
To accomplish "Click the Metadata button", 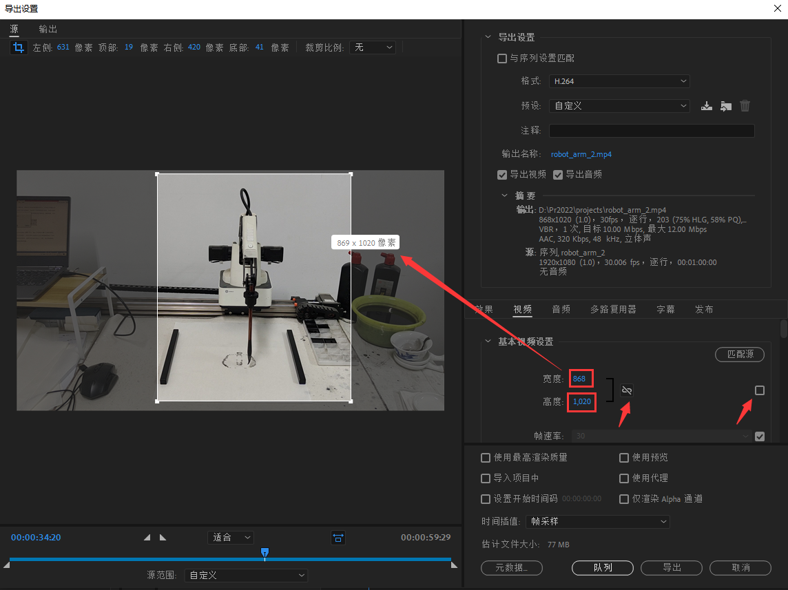I will point(512,567).
